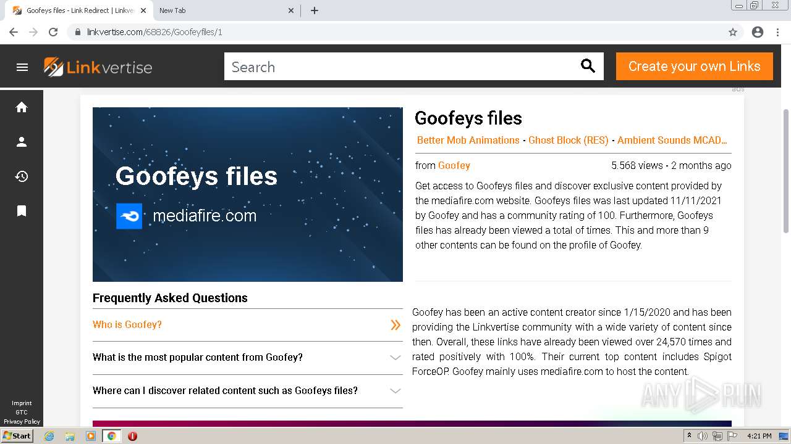The image size is (791, 444).
Task: Open the profile icon in left sidebar
Action: [x=22, y=142]
